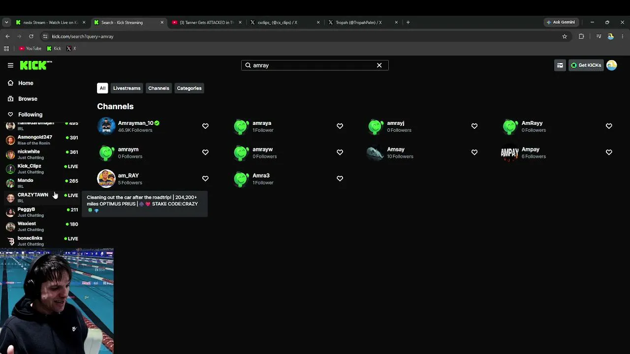This screenshot has height=354, width=630.
Task: Clear the amray search query
Action: [x=379, y=65]
